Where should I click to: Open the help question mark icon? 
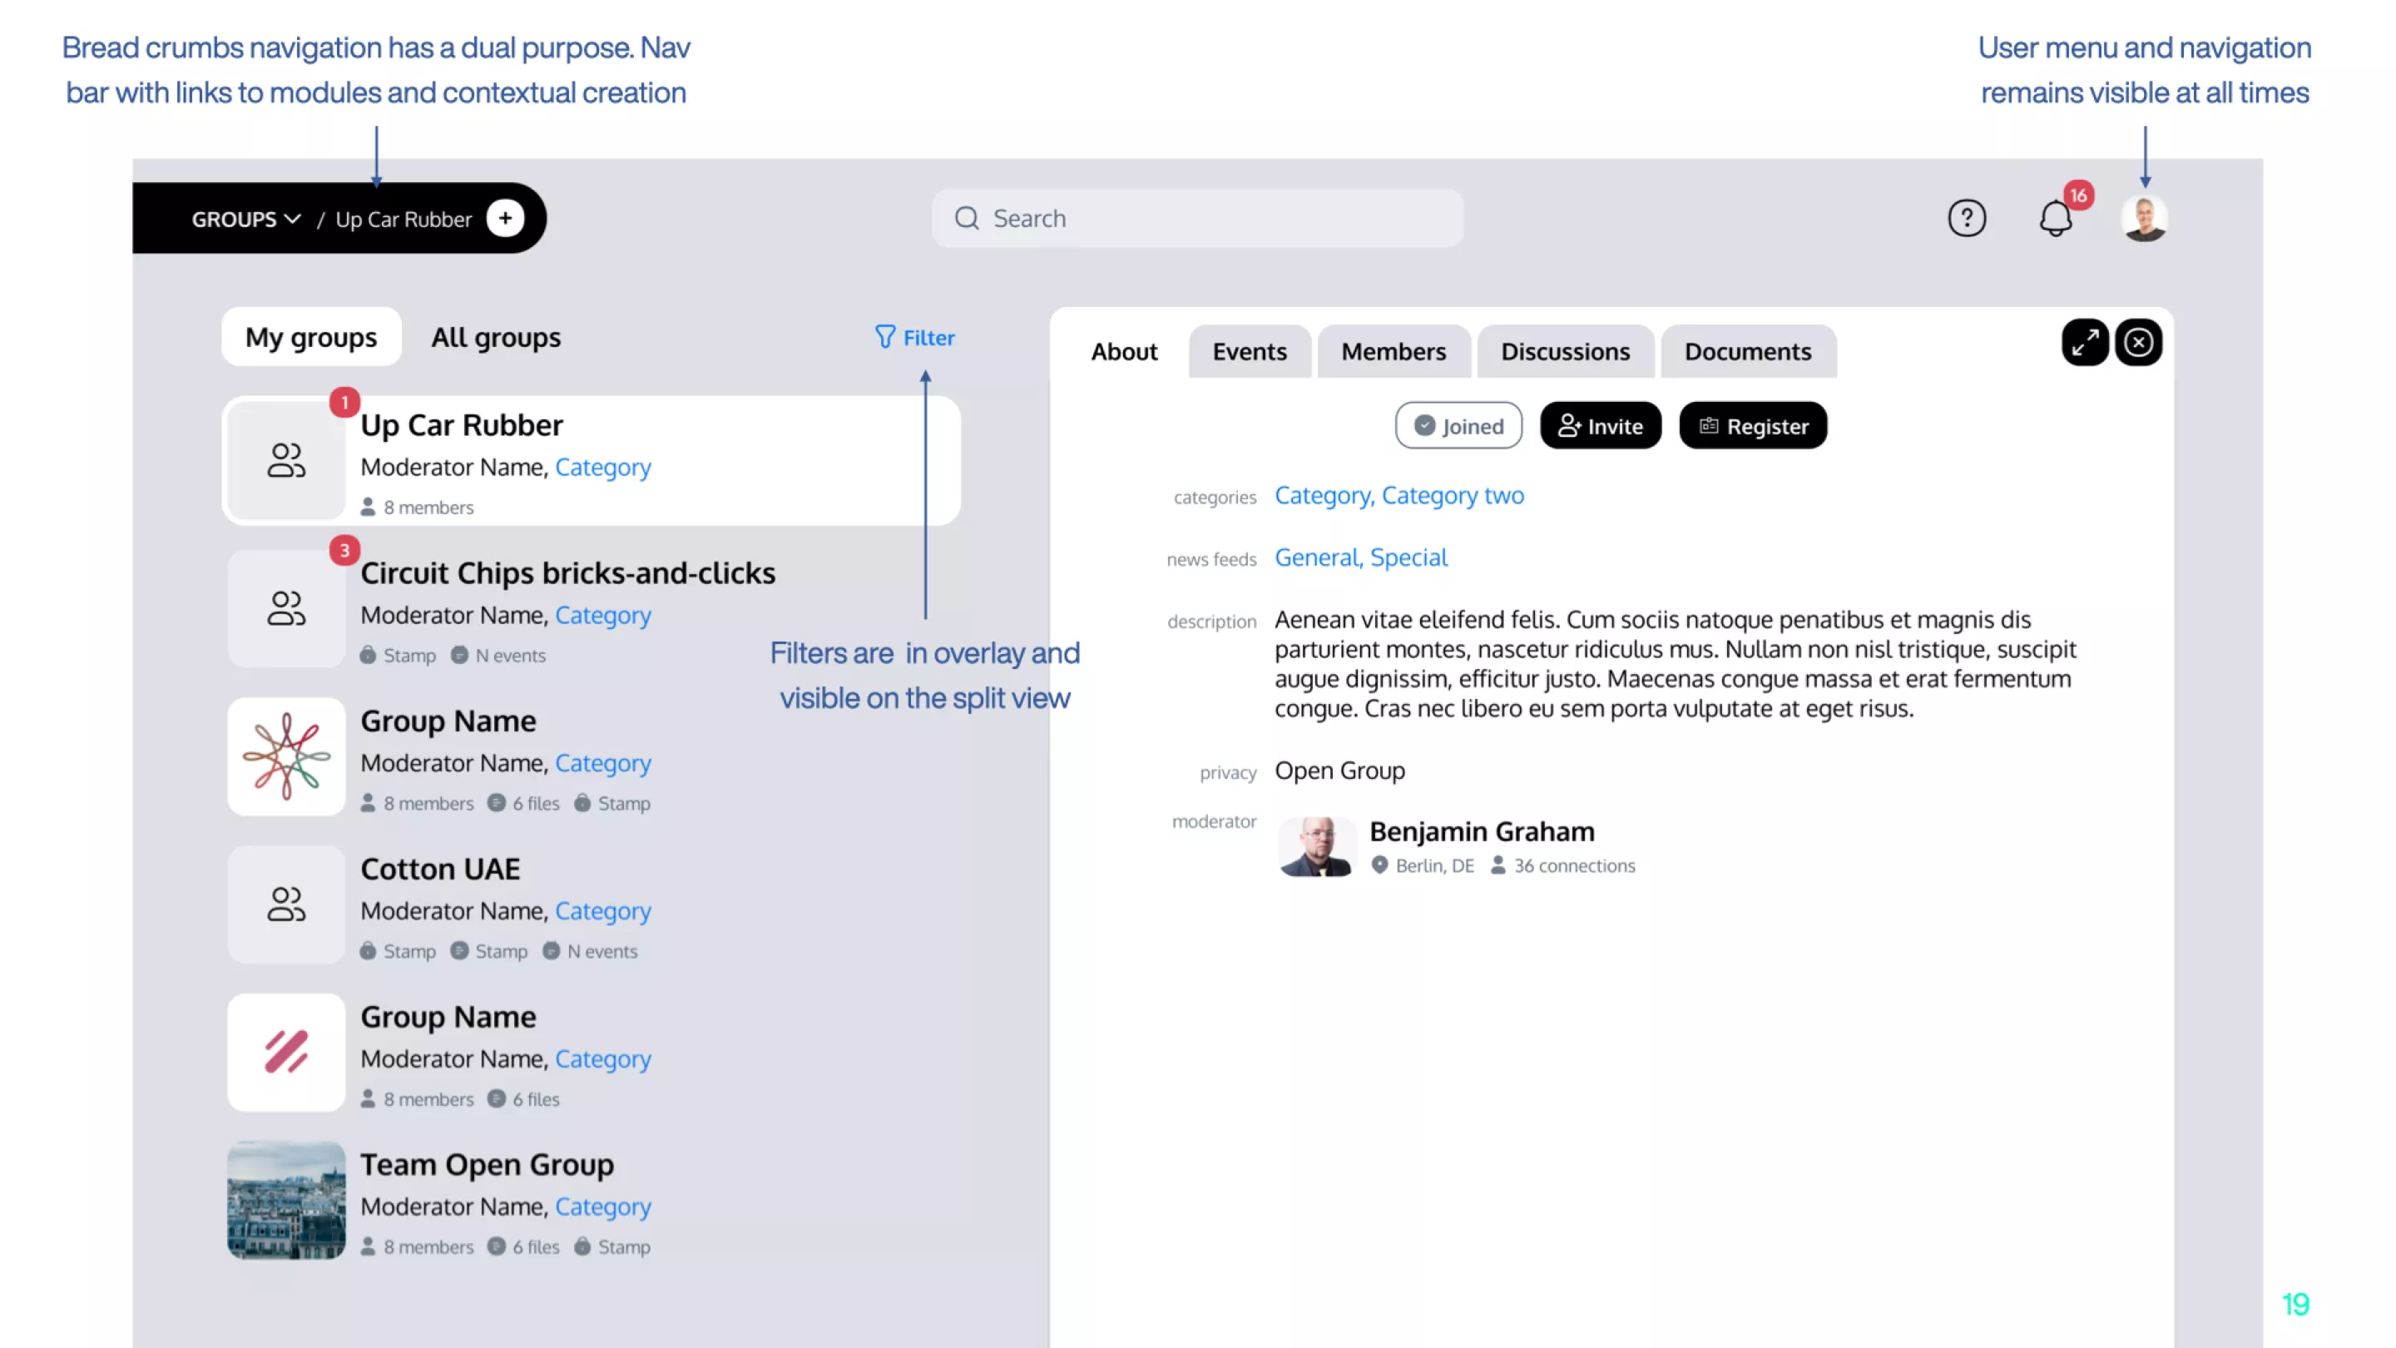[1966, 219]
